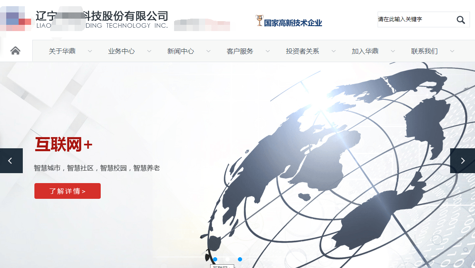The image size is (475, 268).
Task: Advance carousel with right arrow
Action: (463, 161)
